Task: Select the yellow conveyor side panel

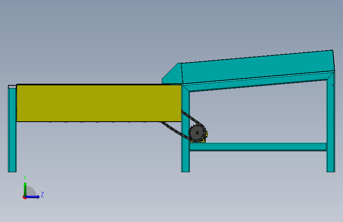Action: (x=99, y=103)
